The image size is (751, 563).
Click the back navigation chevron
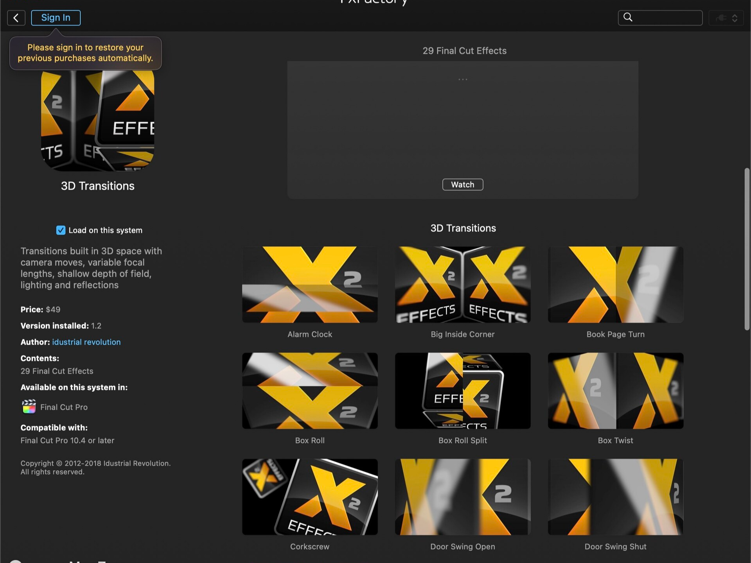16,18
